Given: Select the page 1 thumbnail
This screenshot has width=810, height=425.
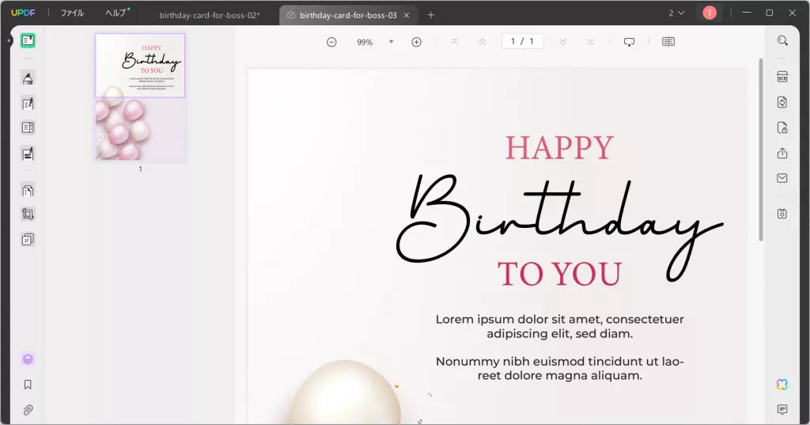Looking at the screenshot, I should click(x=140, y=97).
